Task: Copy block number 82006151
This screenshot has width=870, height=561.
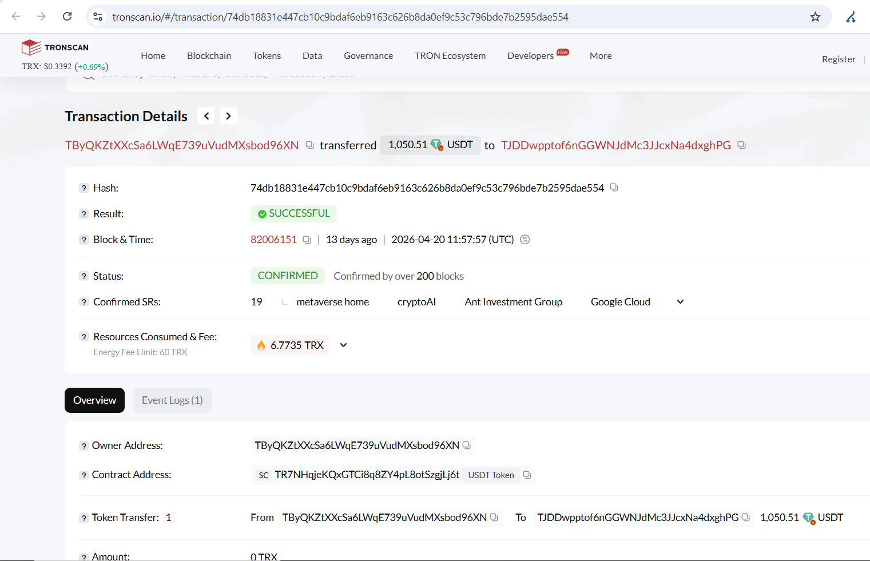Action: [307, 240]
